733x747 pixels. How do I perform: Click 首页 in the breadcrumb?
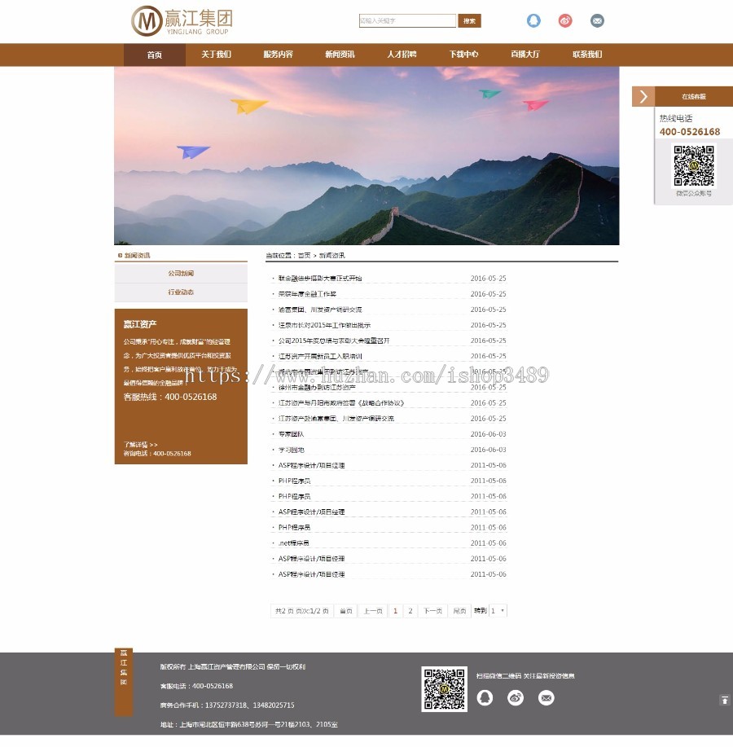pyautogui.click(x=305, y=255)
